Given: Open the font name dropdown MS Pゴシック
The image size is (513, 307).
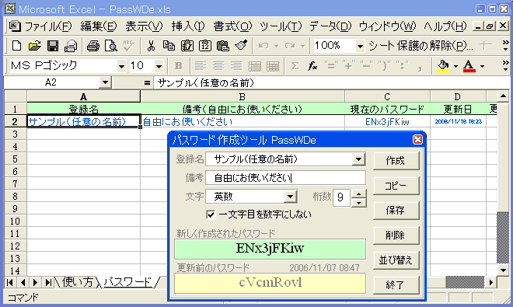Looking at the screenshot, I should (121, 66).
